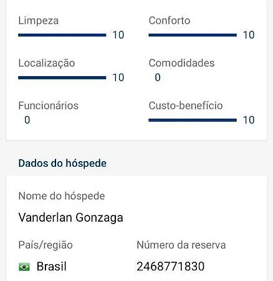Viewport: 273px width, 281px height.
Task: Select guest name Vanderlan Gonzaga
Action: click(x=70, y=218)
